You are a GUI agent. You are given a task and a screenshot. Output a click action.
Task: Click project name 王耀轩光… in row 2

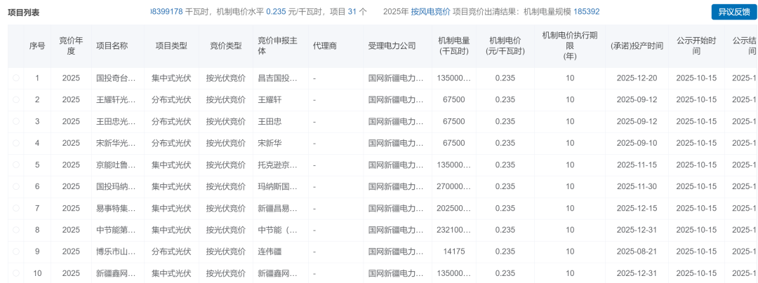pyautogui.click(x=116, y=99)
